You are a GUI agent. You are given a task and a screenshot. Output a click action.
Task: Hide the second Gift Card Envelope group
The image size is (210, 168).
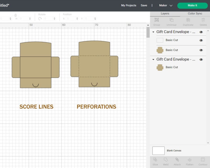[201, 60]
